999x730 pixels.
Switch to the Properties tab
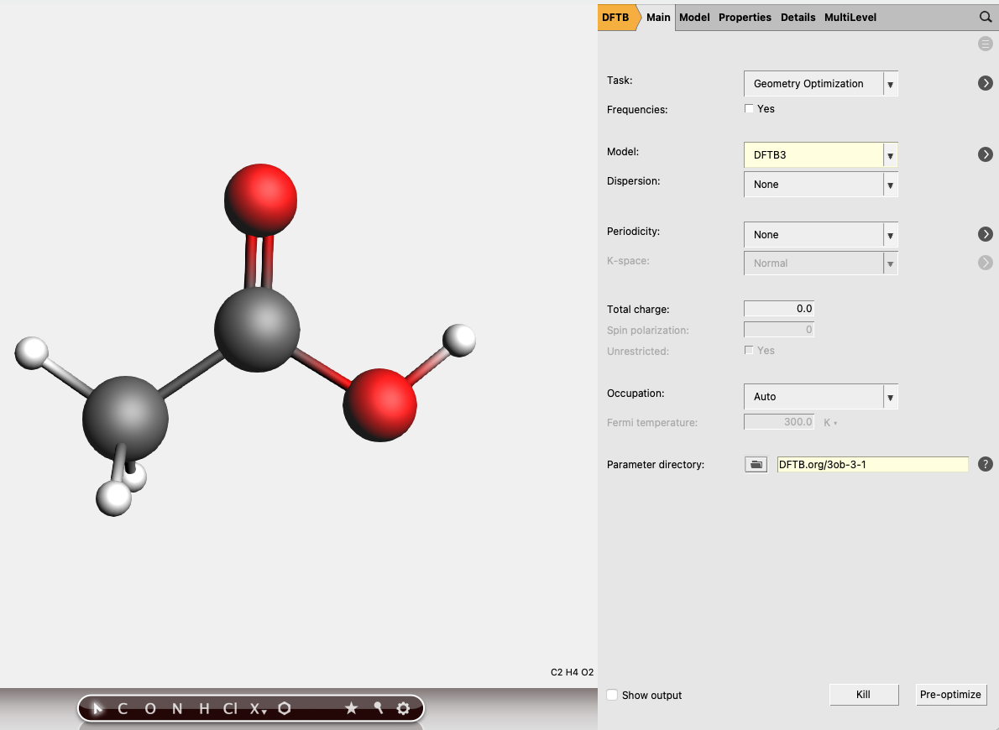coord(745,17)
